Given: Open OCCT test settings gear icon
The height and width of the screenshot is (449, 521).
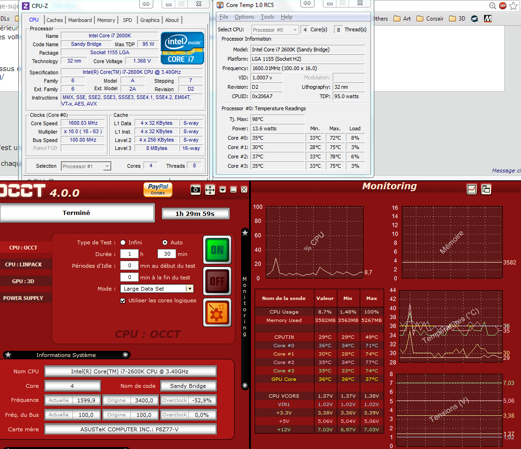Looking at the screenshot, I should [217, 313].
